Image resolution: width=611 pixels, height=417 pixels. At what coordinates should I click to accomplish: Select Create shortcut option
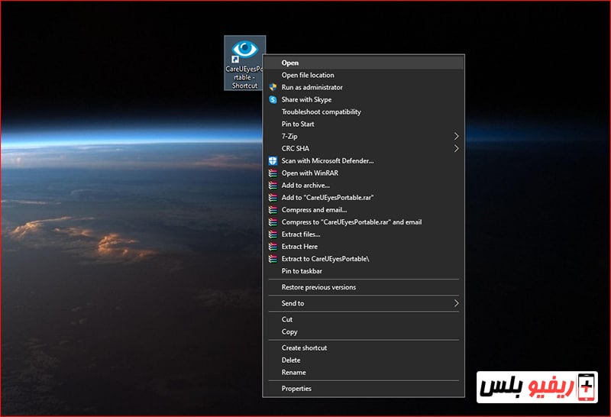(x=304, y=347)
